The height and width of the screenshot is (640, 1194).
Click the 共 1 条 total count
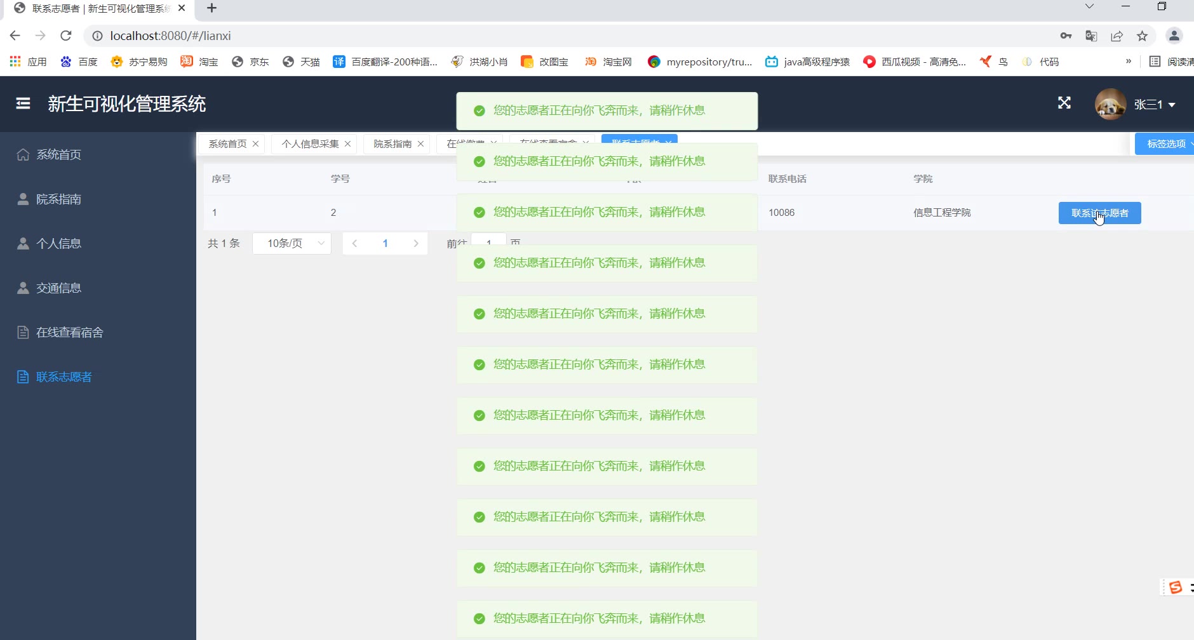[224, 243]
